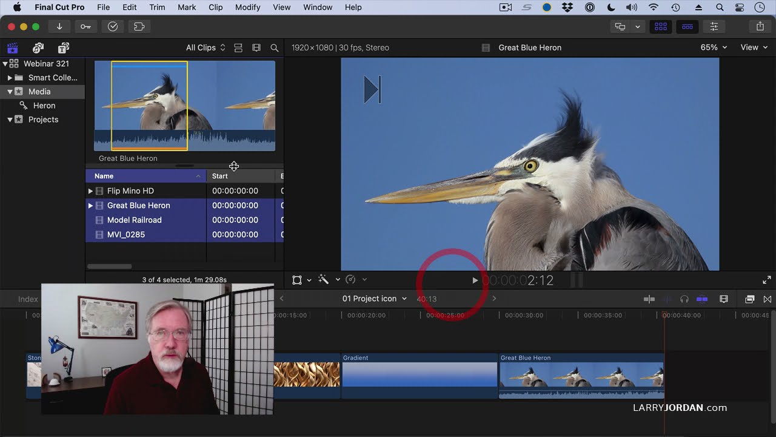Click the browser horizontal scrollbar
Screen dimensions: 776x437
coord(109,266)
